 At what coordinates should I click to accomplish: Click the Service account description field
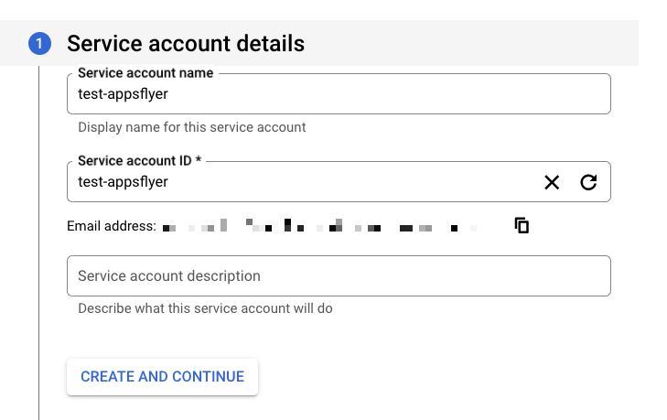(x=339, y=276)
